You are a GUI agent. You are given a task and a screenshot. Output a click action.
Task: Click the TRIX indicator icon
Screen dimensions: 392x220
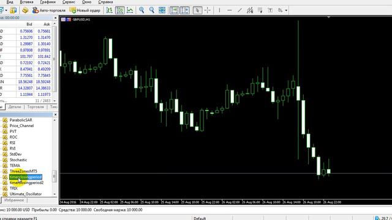[x=5, y=189]
